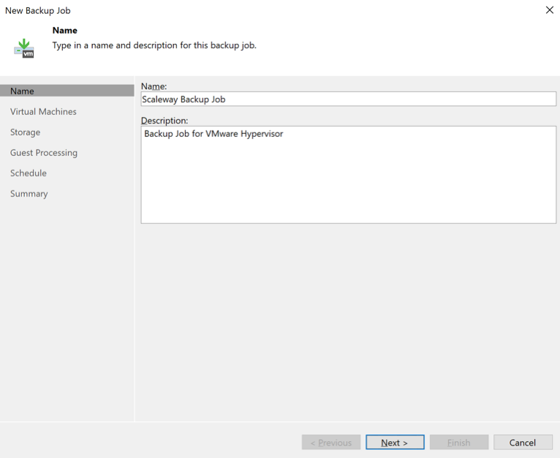The height and width of the screenshot is (458, 560).
Task: Click the 'Backup Job for VMware Hypervisor' text
Action: [213, 134]
